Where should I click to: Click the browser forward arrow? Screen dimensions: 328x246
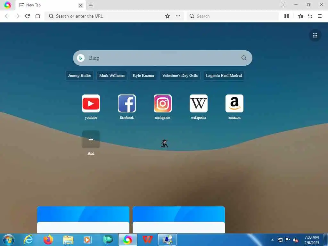tap(17, 16)
